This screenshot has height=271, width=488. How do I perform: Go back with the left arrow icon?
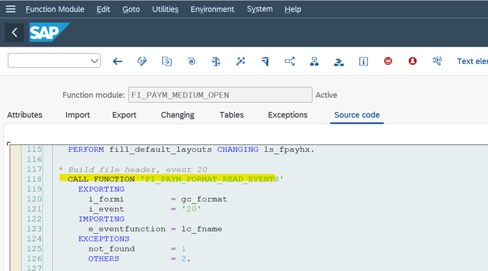tap(117, 61)
